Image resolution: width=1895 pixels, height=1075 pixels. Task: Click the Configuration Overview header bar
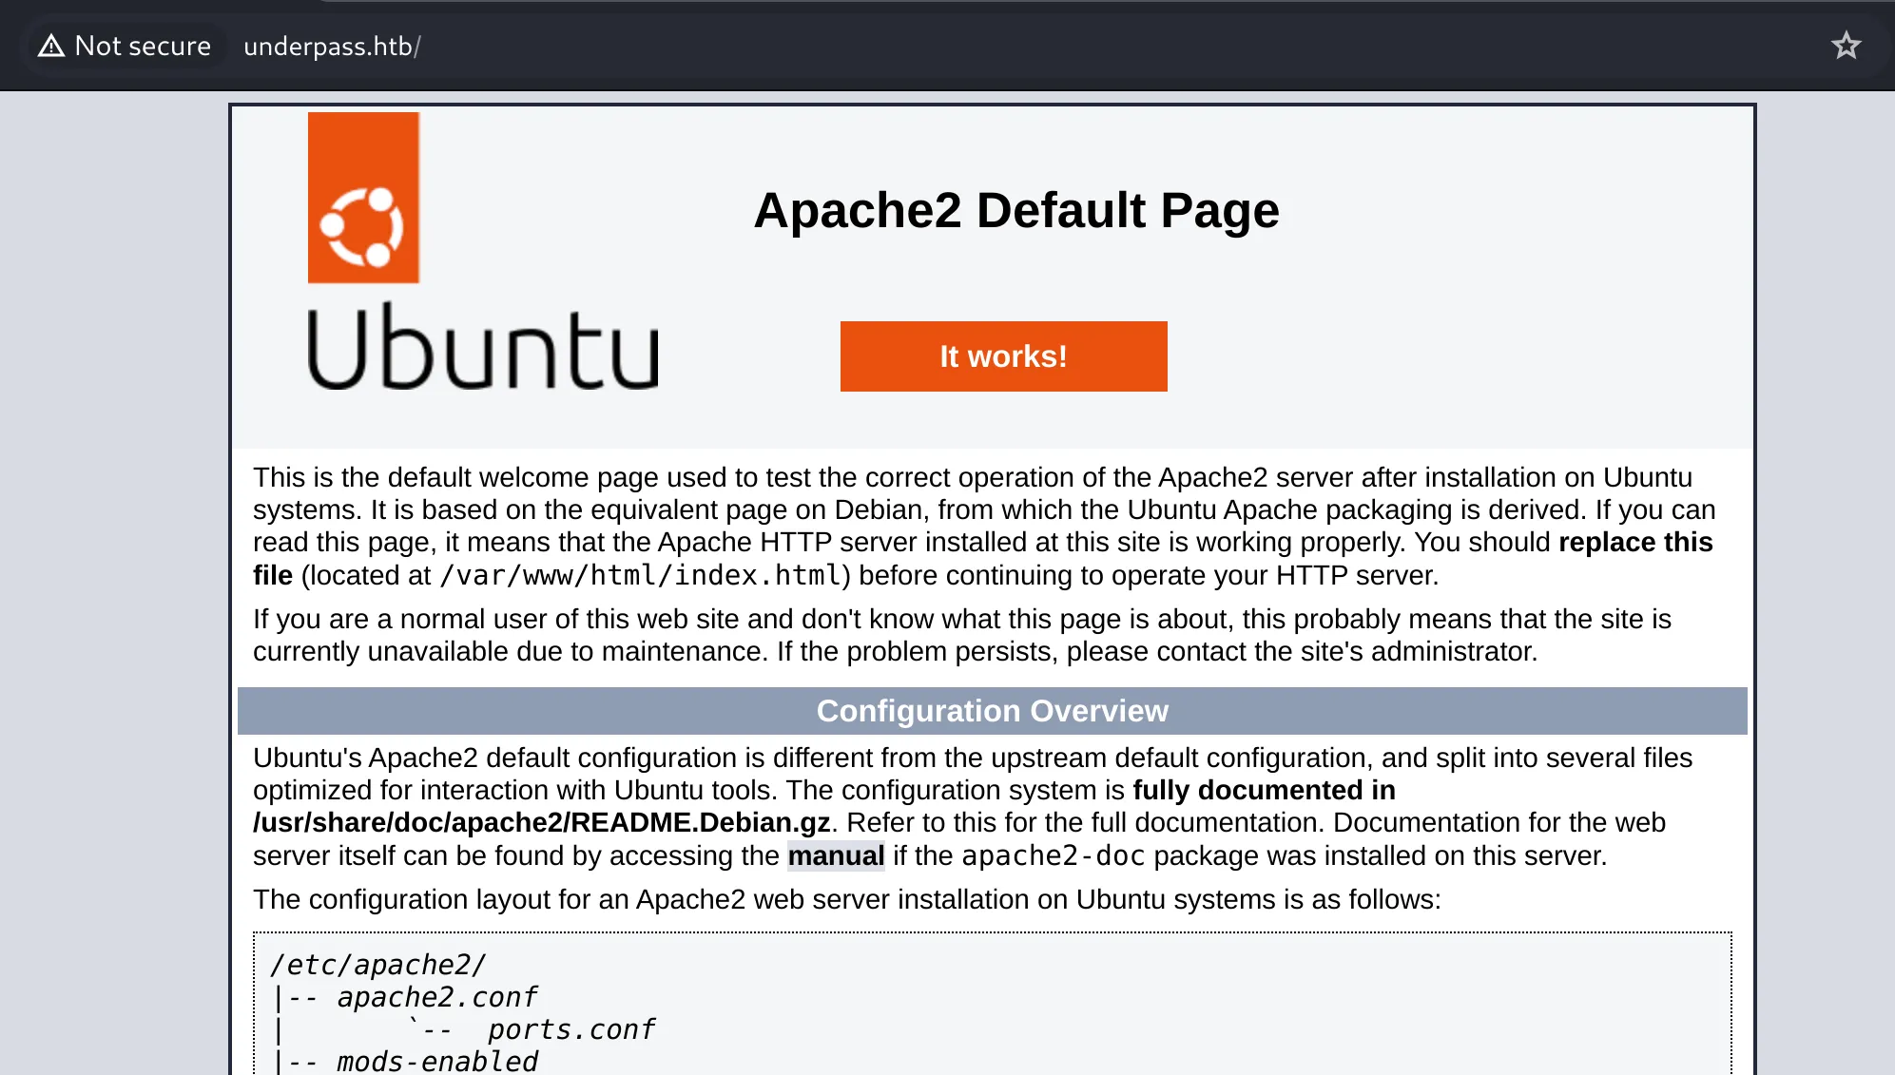[x=992, y=711]
